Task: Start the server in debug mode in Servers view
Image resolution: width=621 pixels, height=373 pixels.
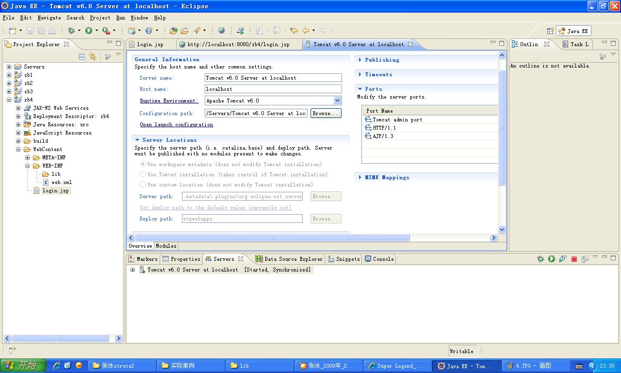Action: 540,259
